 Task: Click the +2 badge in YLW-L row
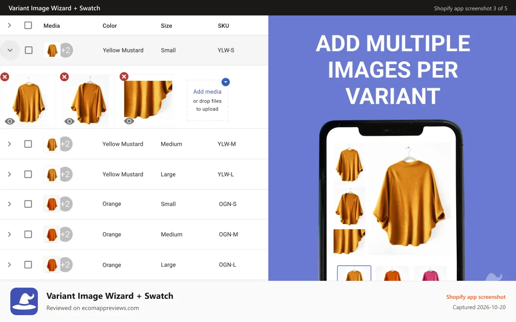(65, 174)
